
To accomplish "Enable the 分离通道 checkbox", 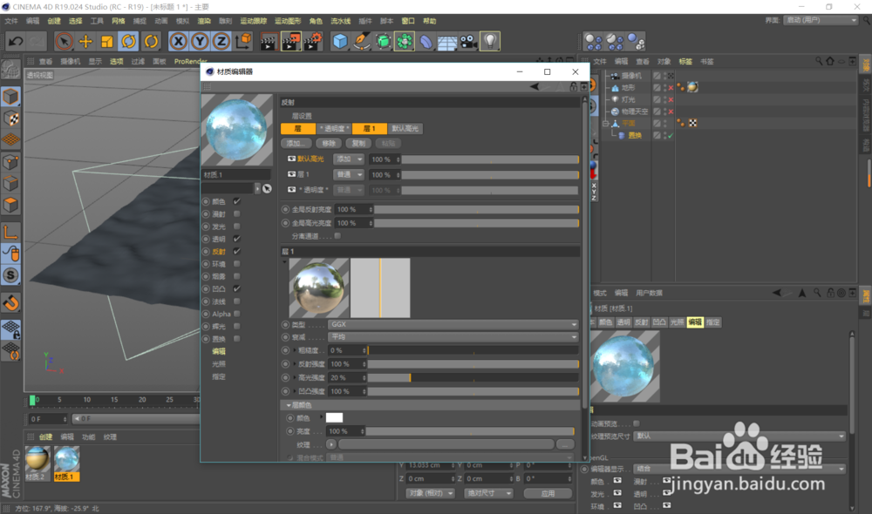I will tap(337, 236).
